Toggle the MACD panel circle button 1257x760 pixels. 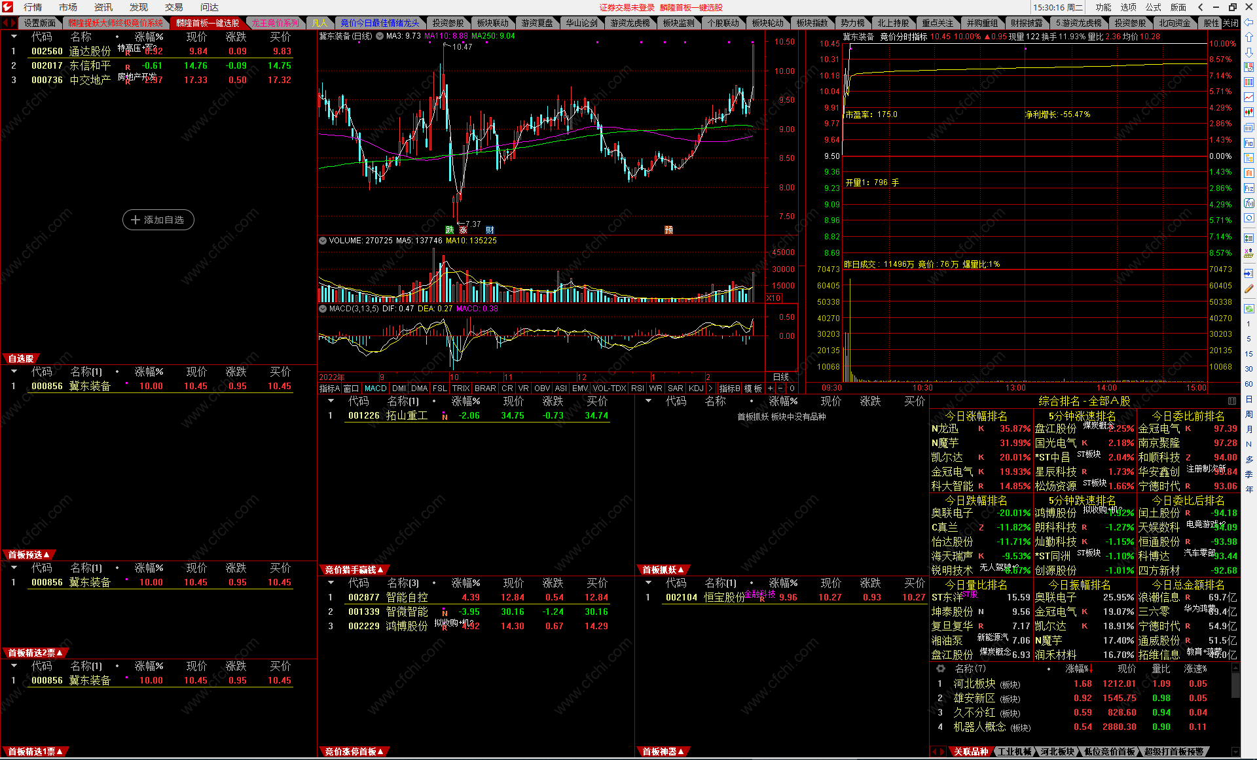322,309
